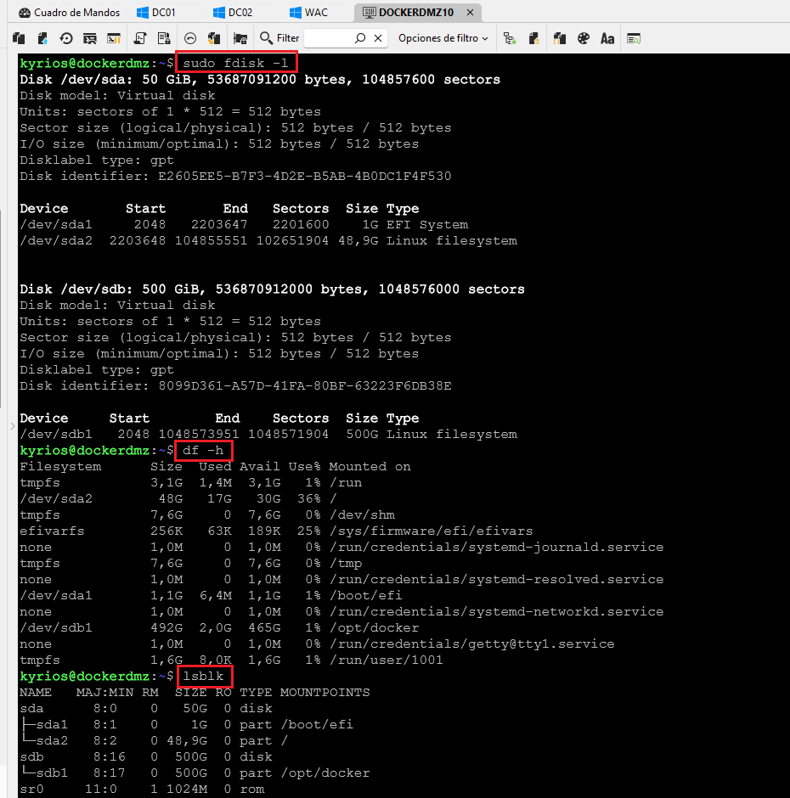Viewport: 790px width, 798px height.
Task: Click the documents with orange back-arrow icon
Action: point(214,38)
